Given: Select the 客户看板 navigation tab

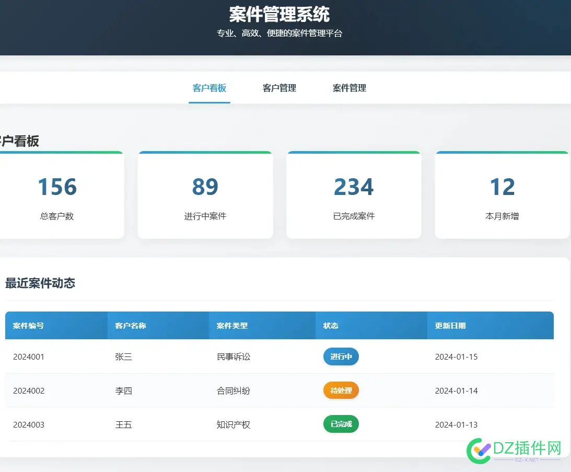Looking at the screenshot, I should tap(209, 88).
